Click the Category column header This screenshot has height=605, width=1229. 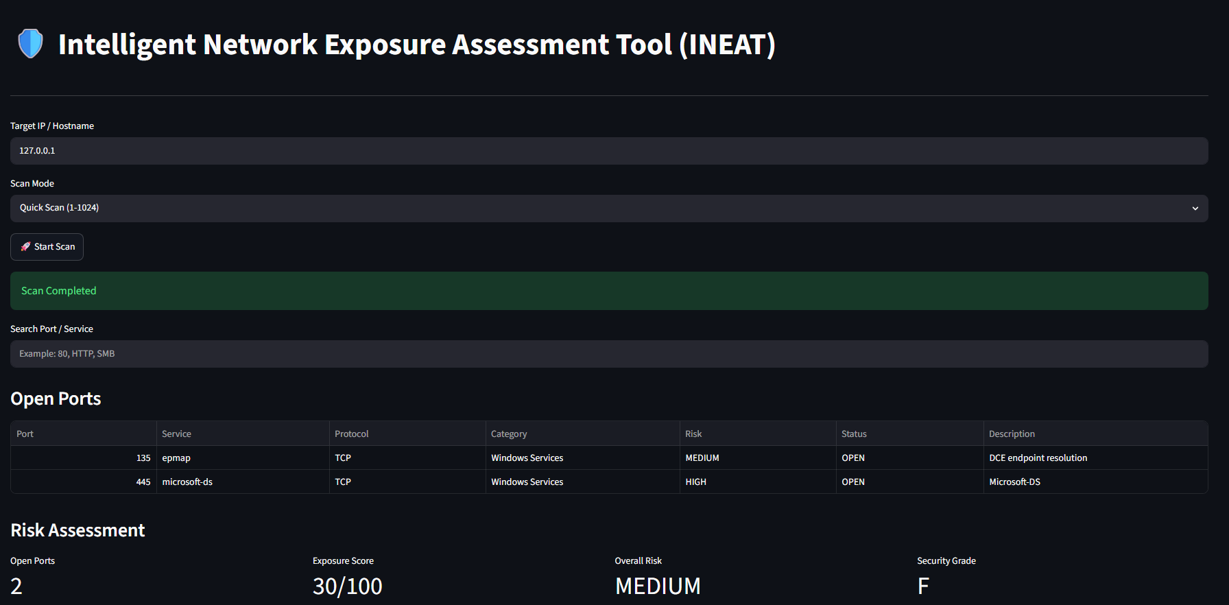point(583,434)
